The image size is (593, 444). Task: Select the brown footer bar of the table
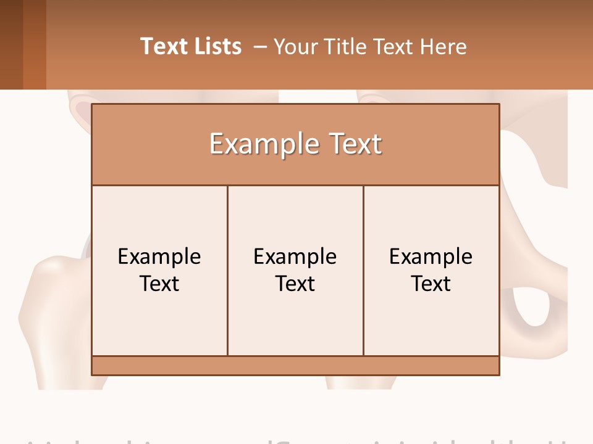[296, 366]
